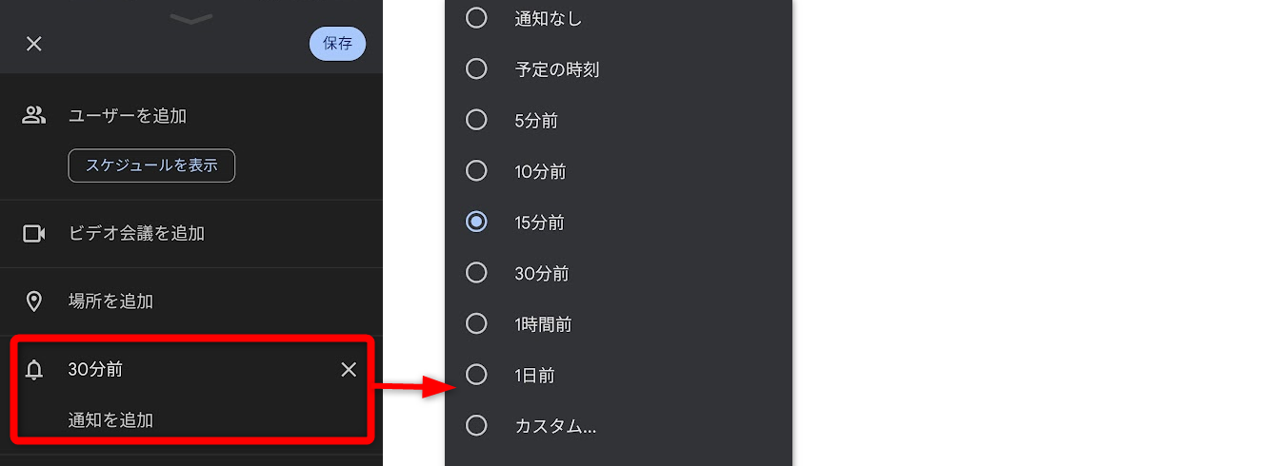Image resolution: width=1280 pixels, height=466 pixels.
Task: Select the 1日前 radio option
Action: (x=476, y=376)
